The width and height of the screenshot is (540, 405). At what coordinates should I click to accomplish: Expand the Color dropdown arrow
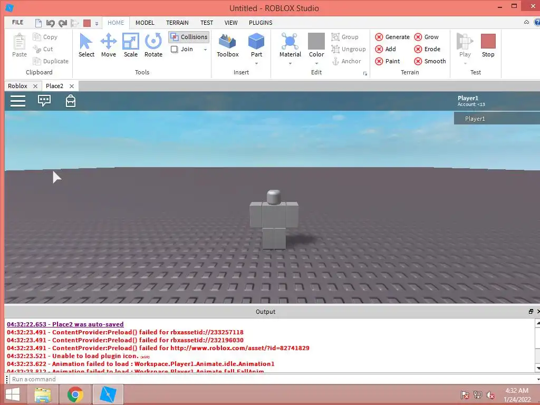pos(316,63)
